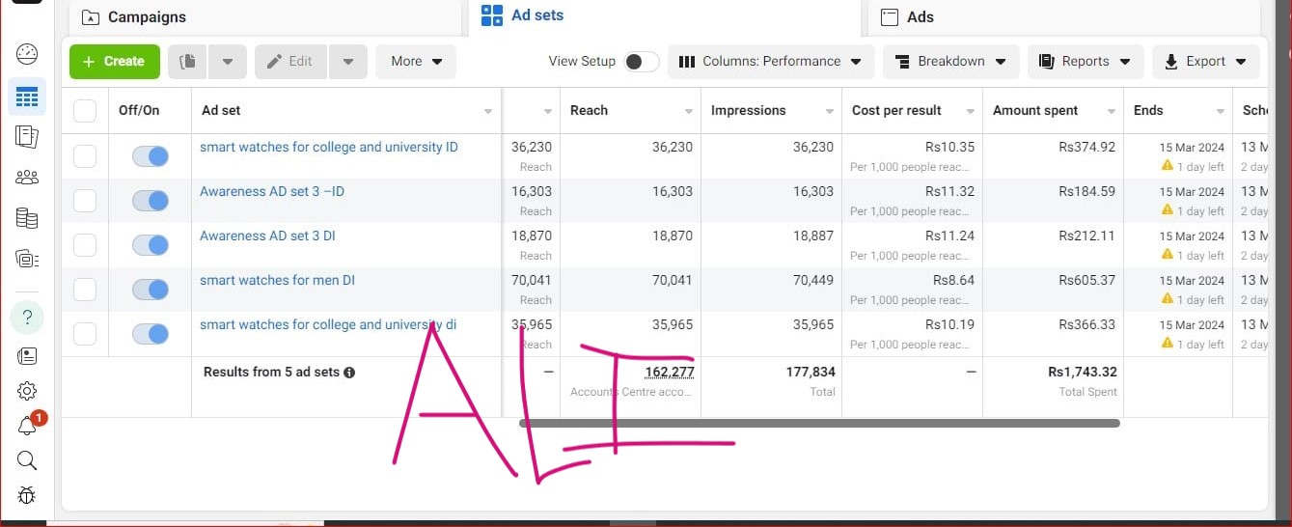
Task: Tick the select-all checkbox in header row
Action: coord(85,111)
